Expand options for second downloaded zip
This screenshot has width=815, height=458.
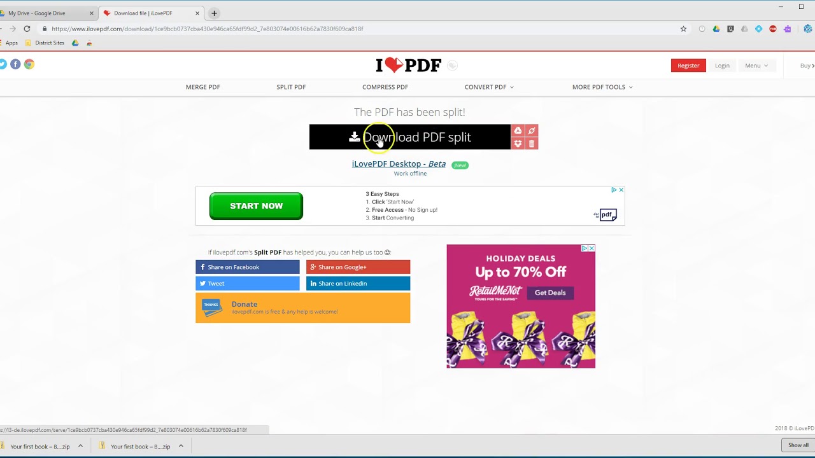point(181,447)
